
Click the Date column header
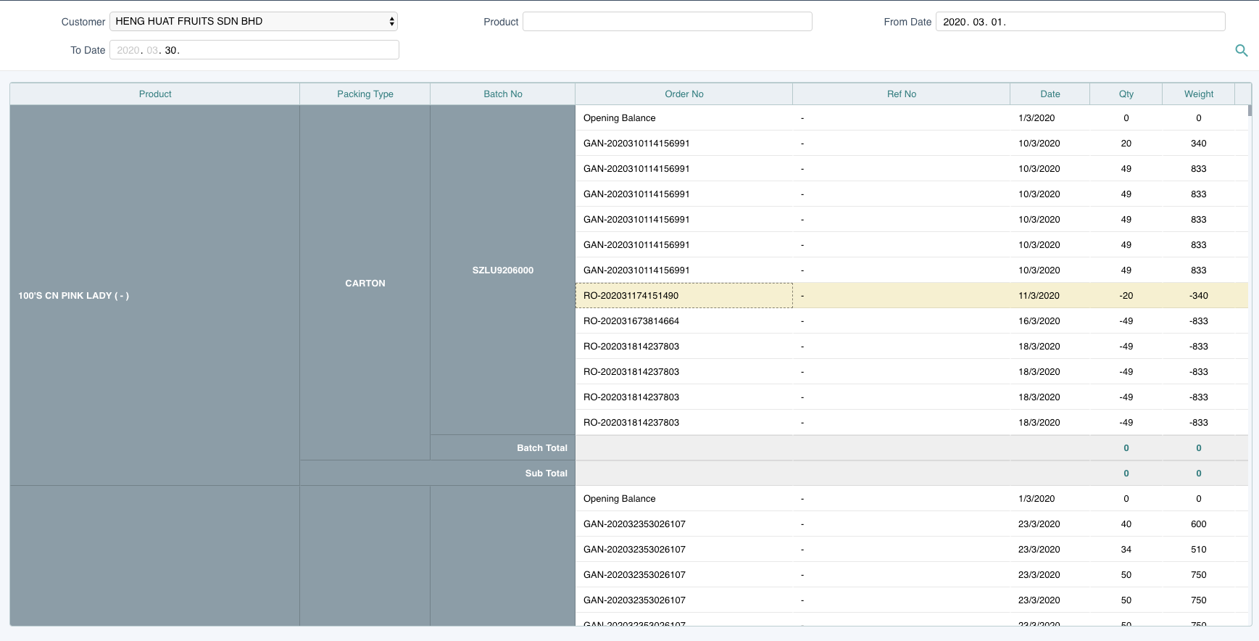pyautogui.click(x=1050, y=94)
